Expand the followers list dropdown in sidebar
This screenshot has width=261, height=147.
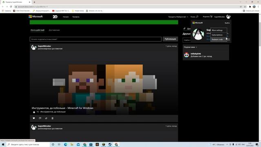(x=190, y=47)
